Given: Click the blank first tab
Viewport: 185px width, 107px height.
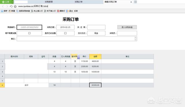Looking at the screenshot, I should (x=21, y=2).
